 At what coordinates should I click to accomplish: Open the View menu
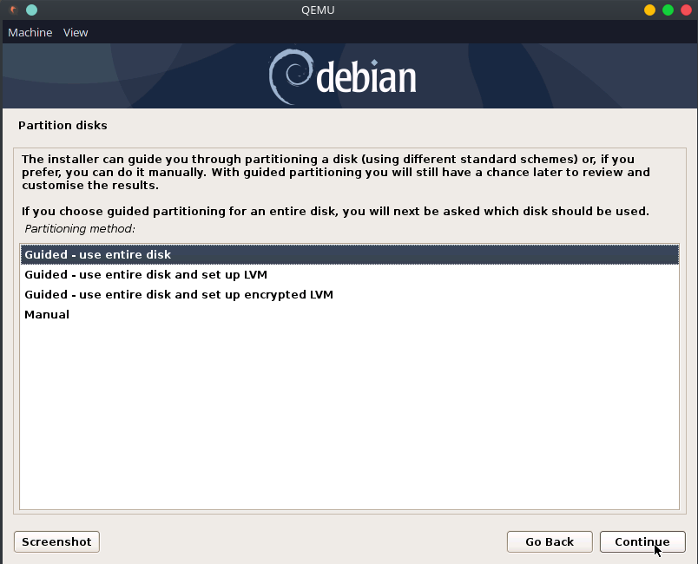click(76, 32)
